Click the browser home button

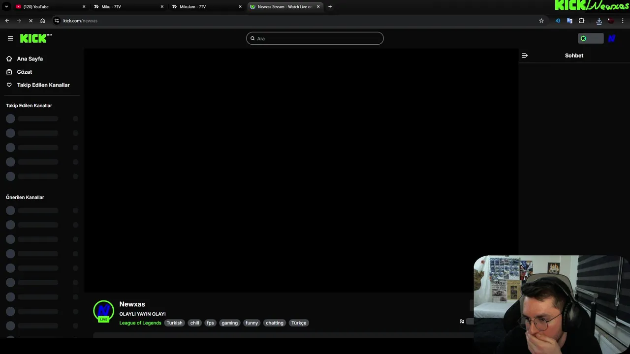pos(43,21)
